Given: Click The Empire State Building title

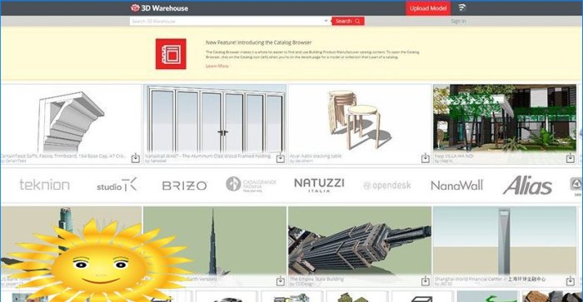Looking at the screenshot, I should (x=316, y=279).
